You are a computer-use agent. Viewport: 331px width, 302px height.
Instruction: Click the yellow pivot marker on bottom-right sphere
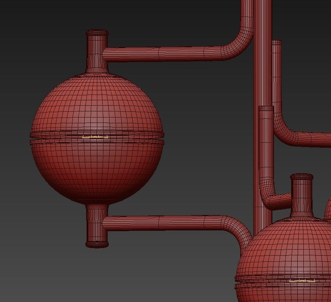[302, 281]
